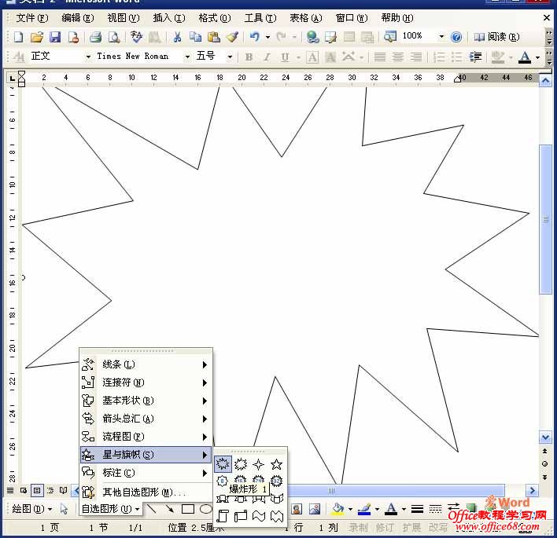Copy the selection
Screen dimensions: 557x538
point(195,37)
